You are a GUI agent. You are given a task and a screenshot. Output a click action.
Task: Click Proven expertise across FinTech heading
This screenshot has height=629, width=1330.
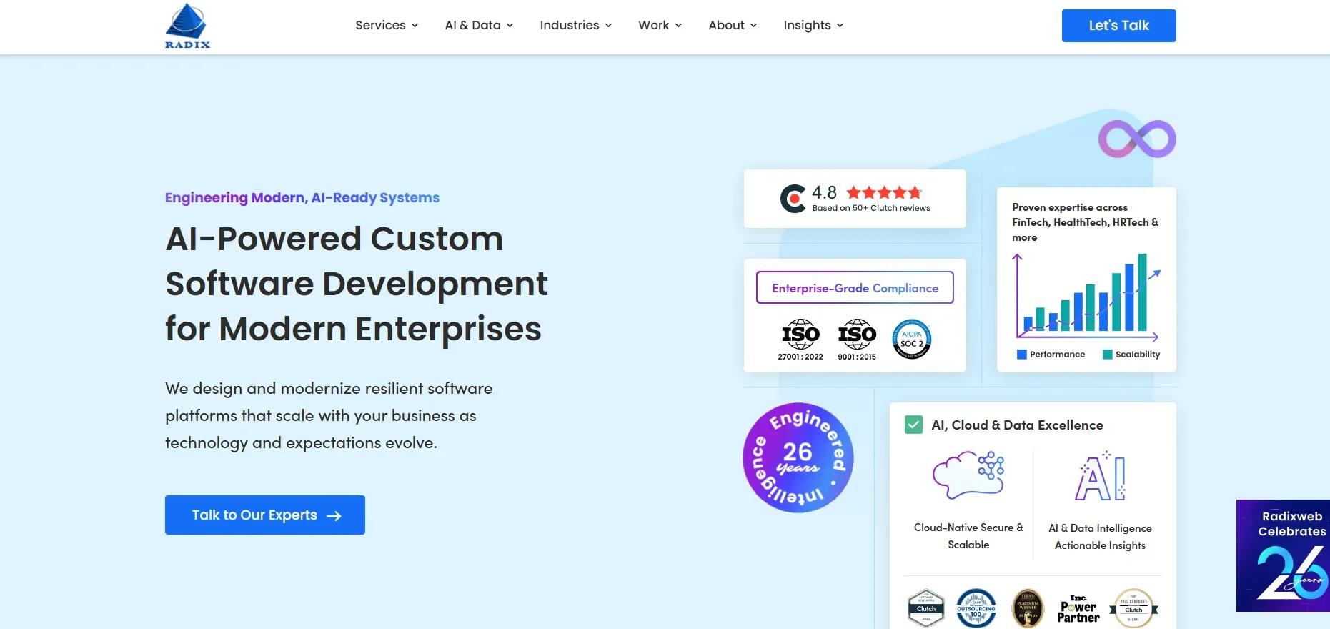pyautogui.click(x=1085, y=222)
